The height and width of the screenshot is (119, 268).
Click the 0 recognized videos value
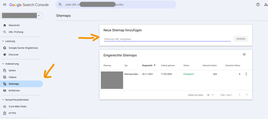239,74
